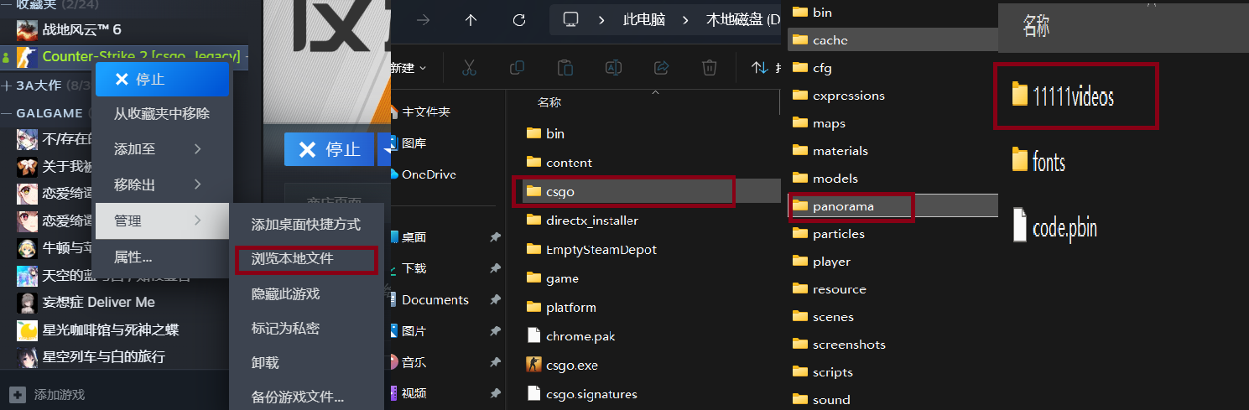1249x410 pixels.
Task: Choose 浏览本地文件 in the submenu
Action: point(306,259)
